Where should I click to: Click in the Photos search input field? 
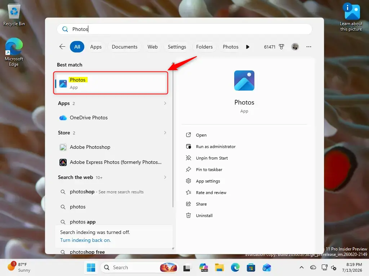pos(184,29)
